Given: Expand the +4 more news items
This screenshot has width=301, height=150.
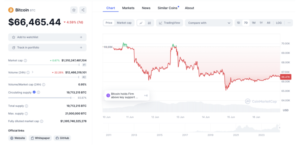Looking at the screenshot, I should coord(146,95).
